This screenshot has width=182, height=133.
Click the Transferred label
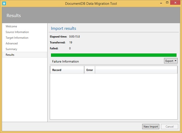point(58,43)
